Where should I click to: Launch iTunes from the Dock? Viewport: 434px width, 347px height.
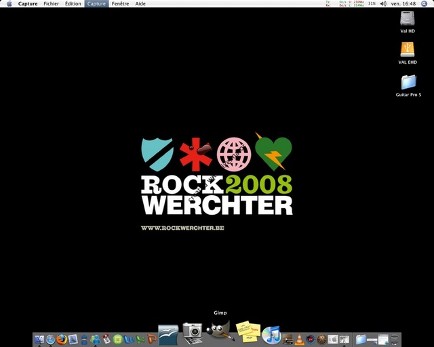tap(271, 335)
